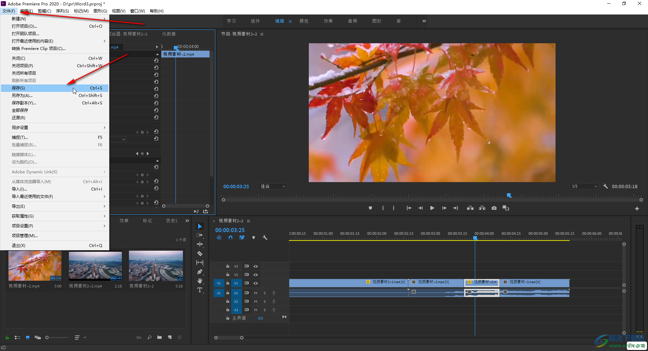This screenshot has width=648, height=351.
Task: Select the Slip tool
Action: 200,262
